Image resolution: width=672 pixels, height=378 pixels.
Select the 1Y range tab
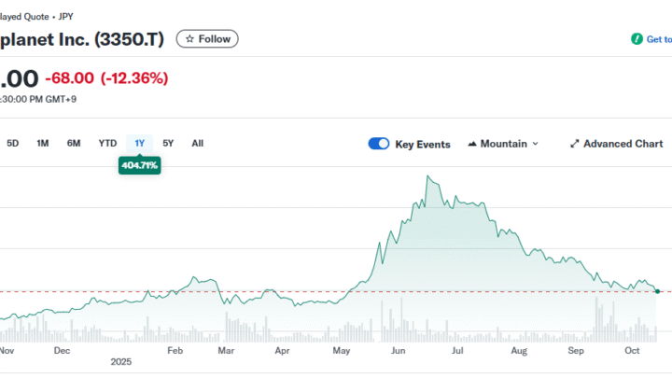click(x=140, y=143)
